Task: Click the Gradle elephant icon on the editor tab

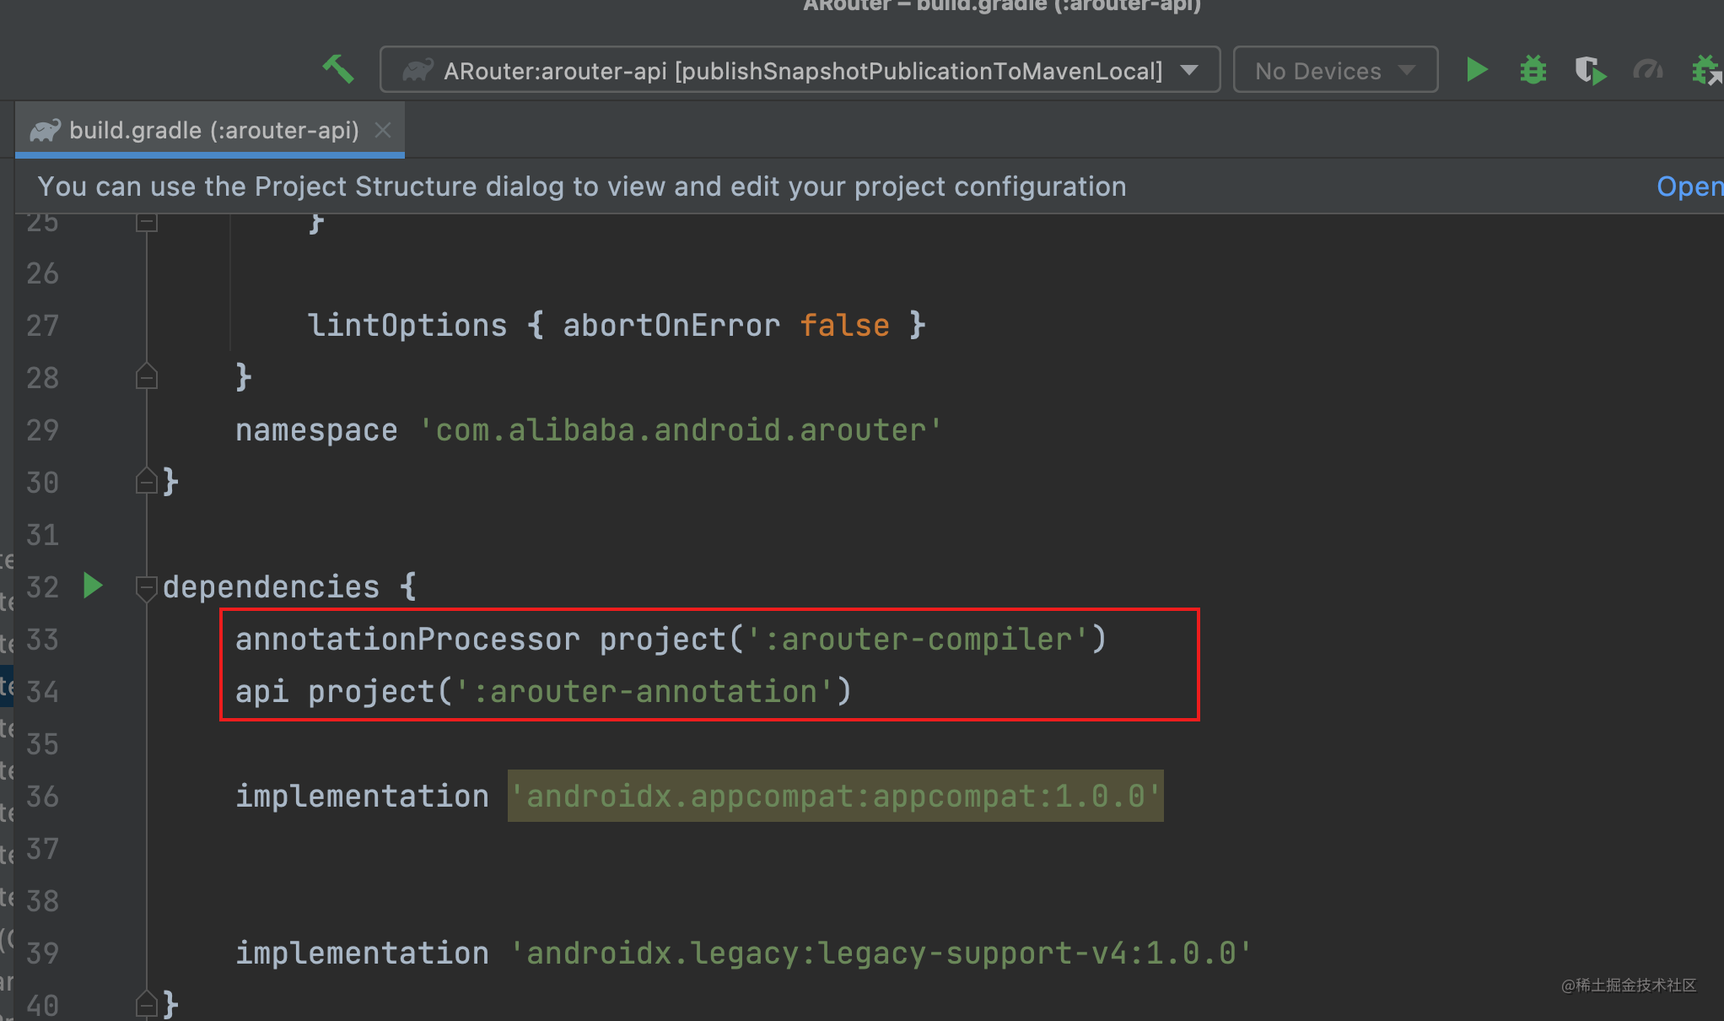Action: pyautogui.click(x=46, y=130)
